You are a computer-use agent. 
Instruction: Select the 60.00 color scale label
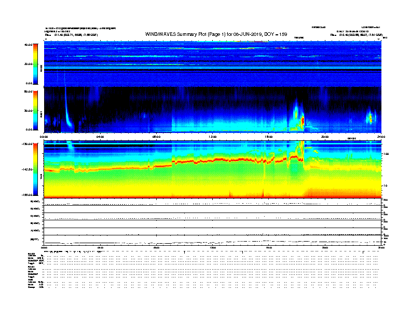coord(29,91)
